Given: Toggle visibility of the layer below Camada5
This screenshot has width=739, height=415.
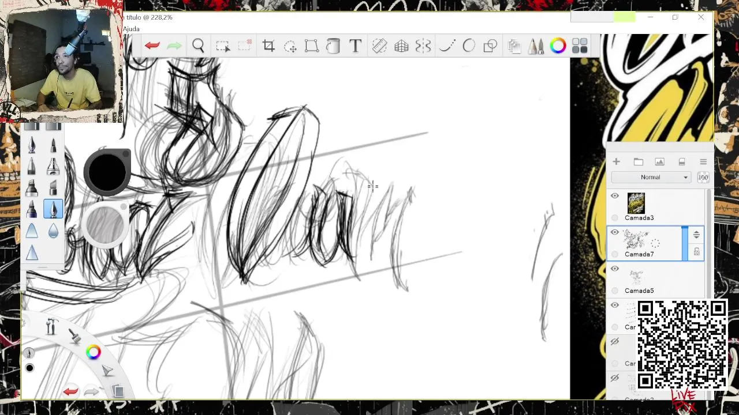Looking at the screenshot, I should pos(615,305).
